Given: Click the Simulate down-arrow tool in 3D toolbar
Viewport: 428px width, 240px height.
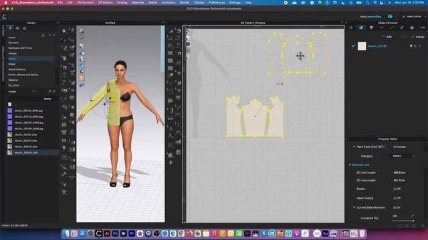Looking at the screenshot, I should [64, 31].
